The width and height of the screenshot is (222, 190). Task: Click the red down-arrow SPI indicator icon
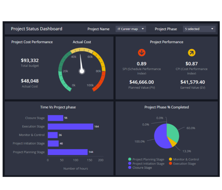pyautogui.click(x=142, y=53)
